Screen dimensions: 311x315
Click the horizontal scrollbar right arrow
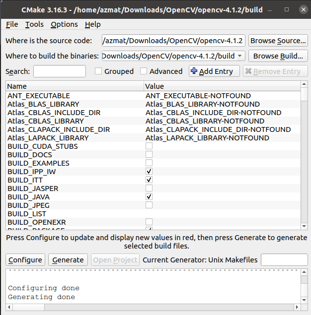click(297, 307)
